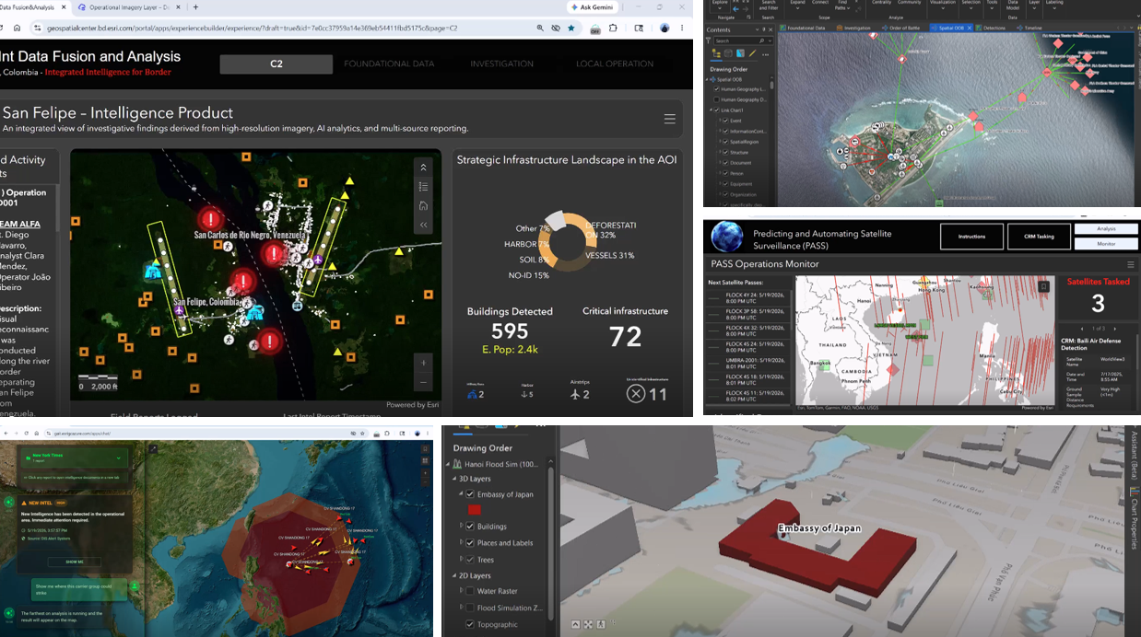The height and width of the screenshot is (637, 1141).
Task: Click the map home extent icon
Action: point(423,205)
